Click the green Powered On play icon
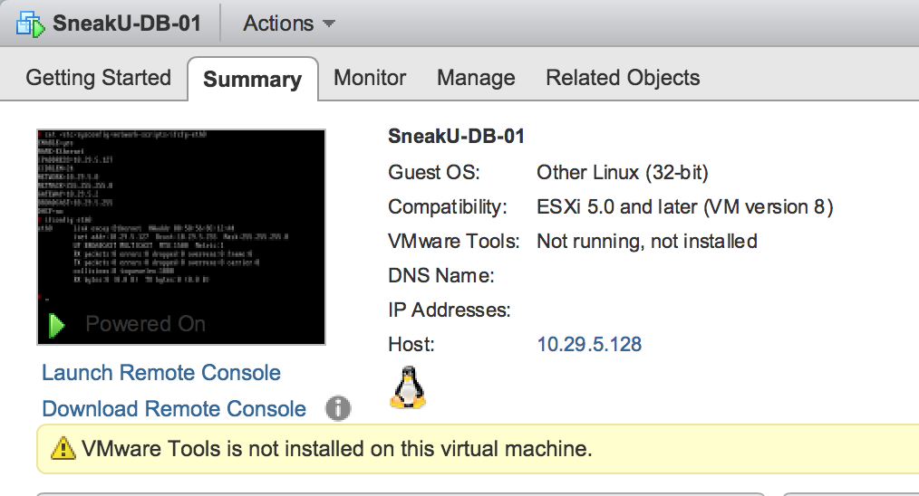Screen dimensions: 919x496 [57, 325]
